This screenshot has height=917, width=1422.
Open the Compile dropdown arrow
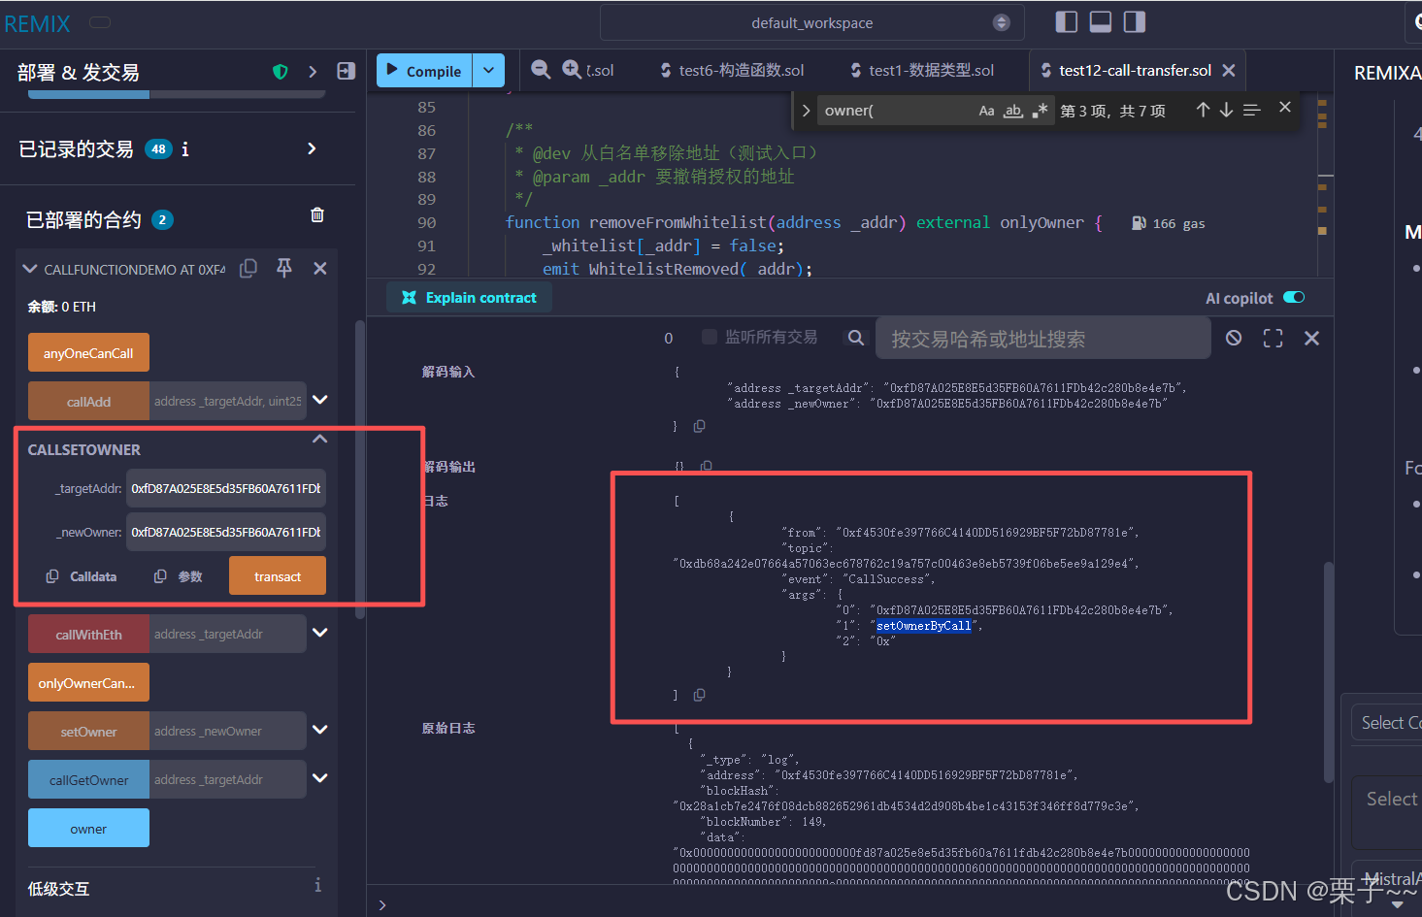(x=488, y=70)
